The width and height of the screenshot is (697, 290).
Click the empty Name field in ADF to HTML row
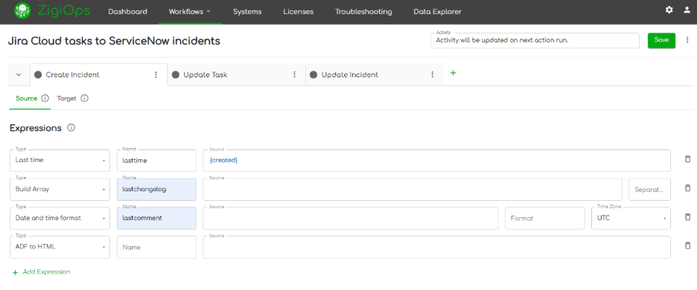click(156, 247)
